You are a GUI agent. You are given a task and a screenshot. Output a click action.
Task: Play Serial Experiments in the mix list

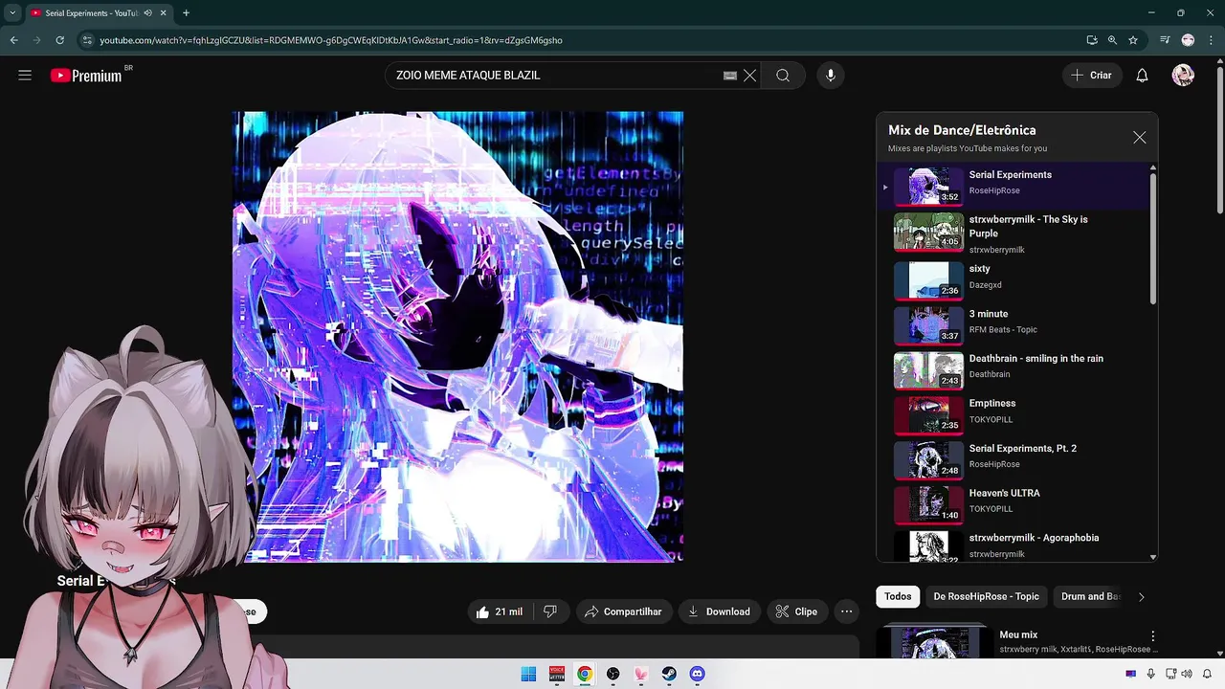point(1013,186)
